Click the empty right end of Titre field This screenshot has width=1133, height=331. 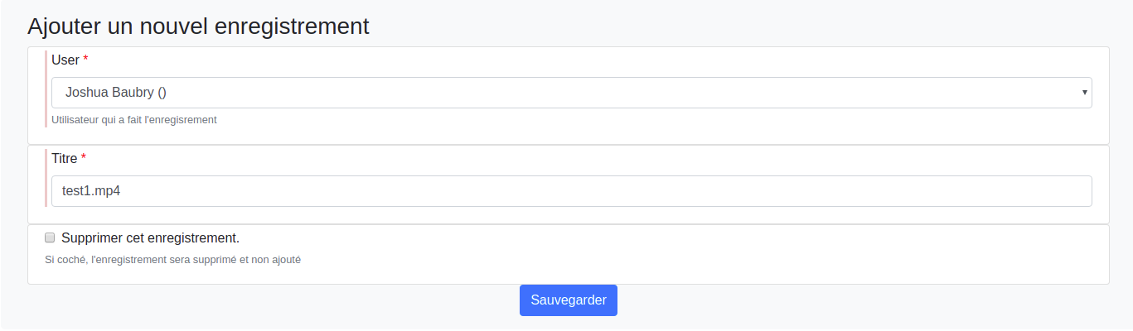point(1036,191)
